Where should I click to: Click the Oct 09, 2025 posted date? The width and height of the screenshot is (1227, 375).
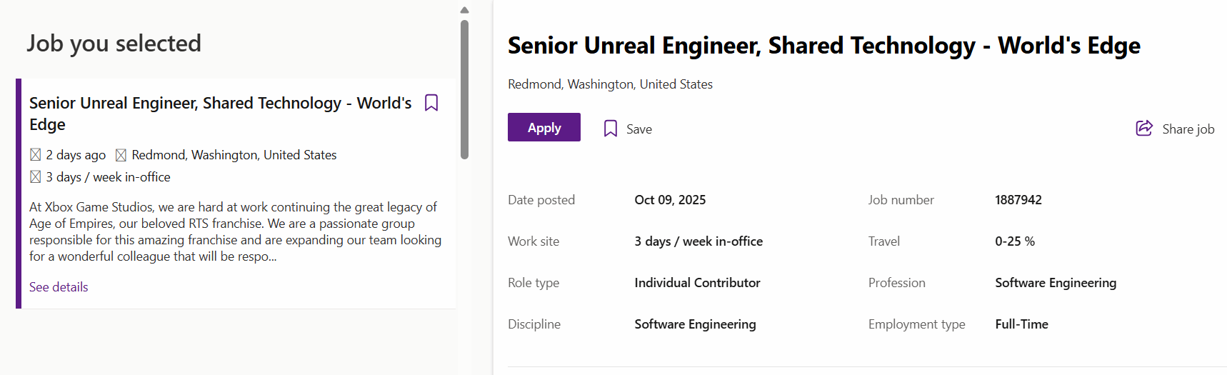pos(670,200)
